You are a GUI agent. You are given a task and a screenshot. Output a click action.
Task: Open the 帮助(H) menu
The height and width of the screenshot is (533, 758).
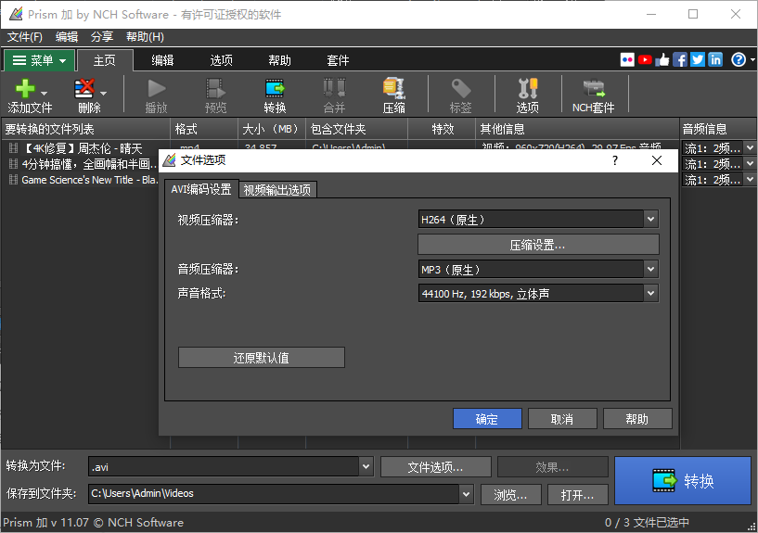click(145, 37)
